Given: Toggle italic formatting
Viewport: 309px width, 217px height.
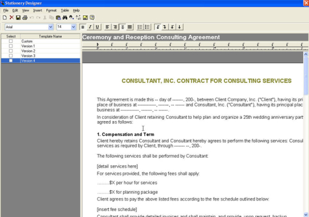Looking at the screenshot, I should 90,27.
